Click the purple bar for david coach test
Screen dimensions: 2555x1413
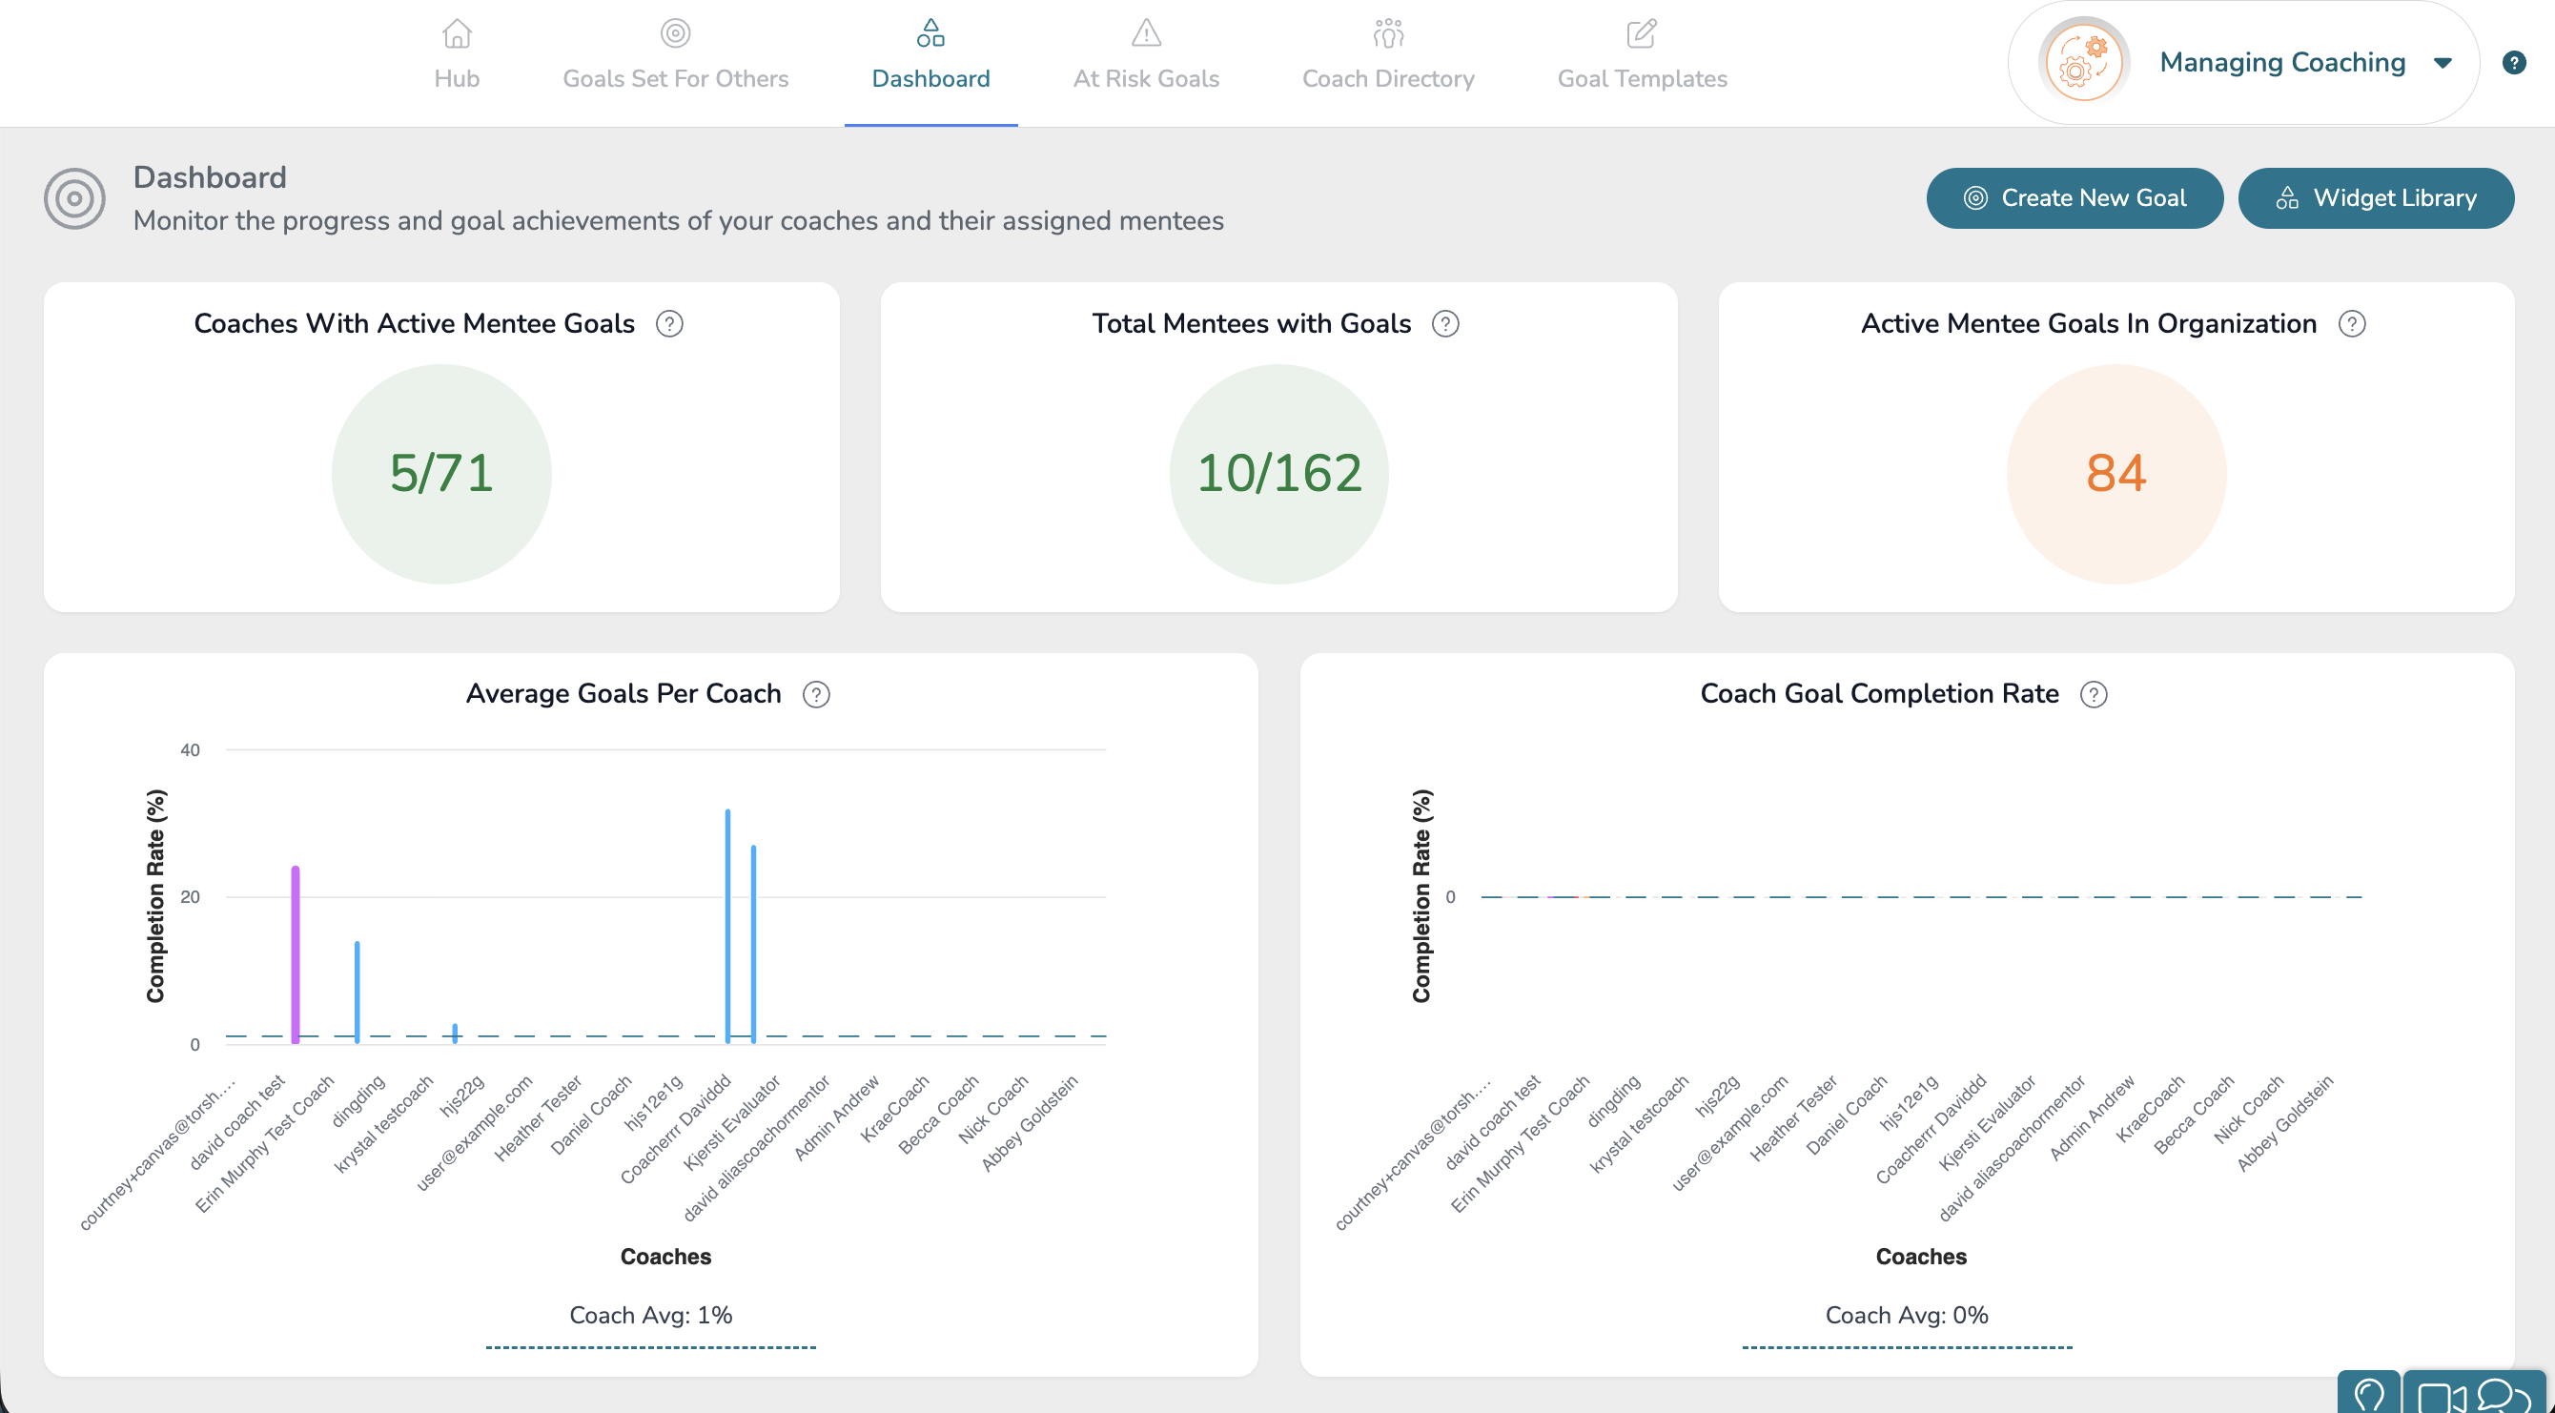(296, 952)
